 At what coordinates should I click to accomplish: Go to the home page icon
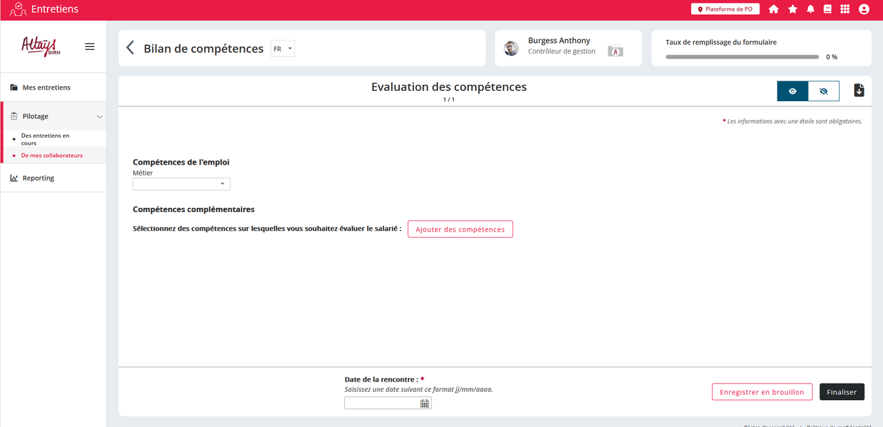click(x=773, y=9)
